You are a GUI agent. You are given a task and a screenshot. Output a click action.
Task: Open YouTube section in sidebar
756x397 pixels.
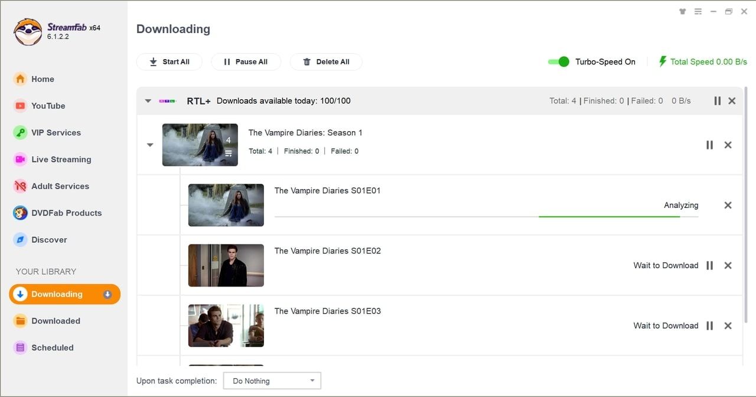click(x=48, y=106)
